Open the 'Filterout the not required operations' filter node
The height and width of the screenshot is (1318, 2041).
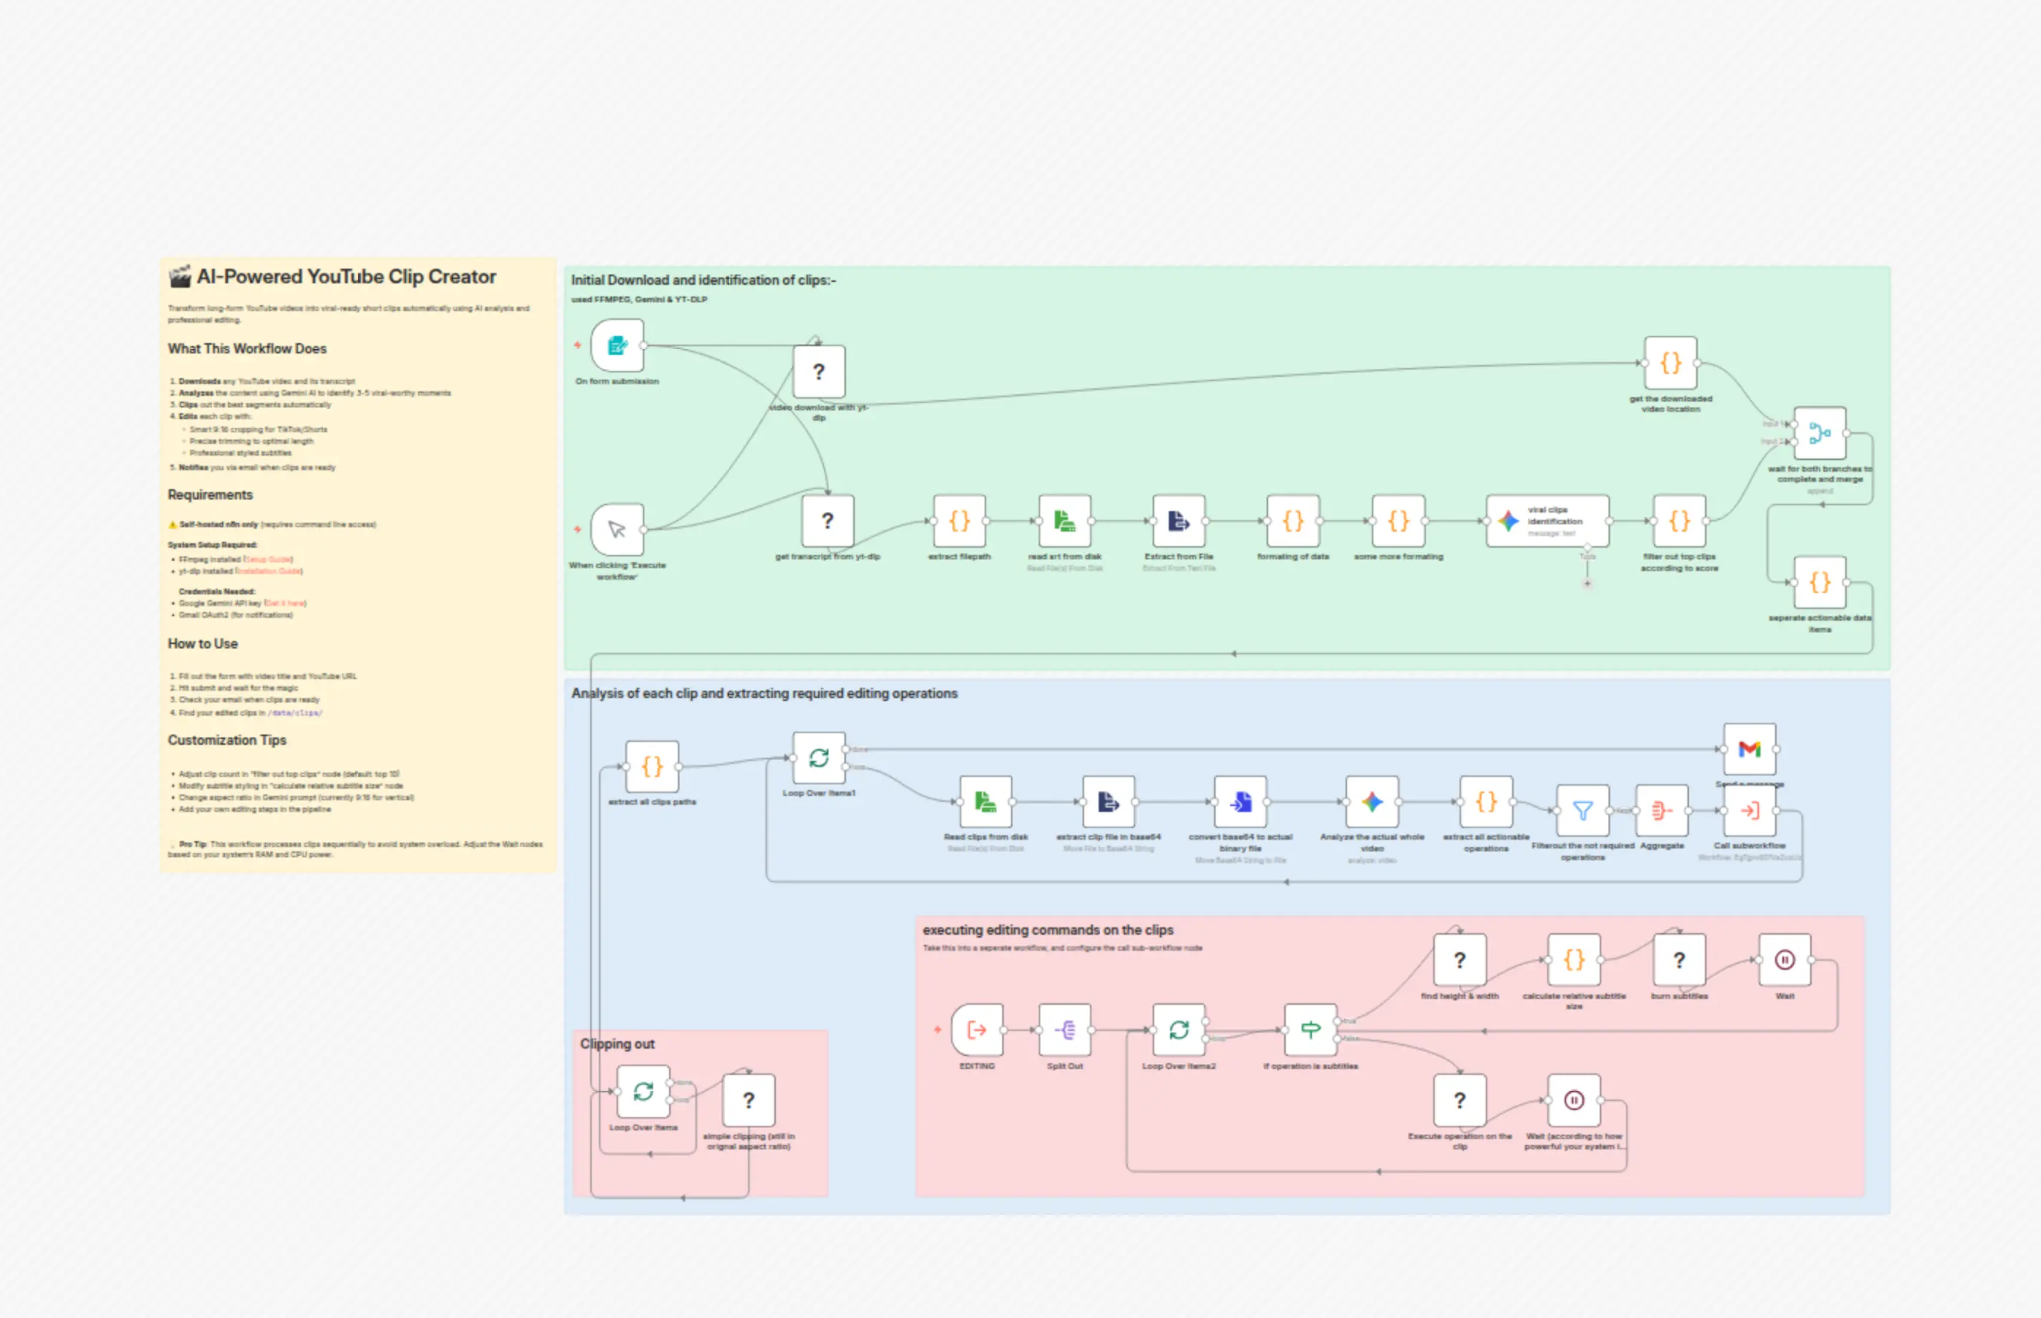click(x=1582, y=810)
